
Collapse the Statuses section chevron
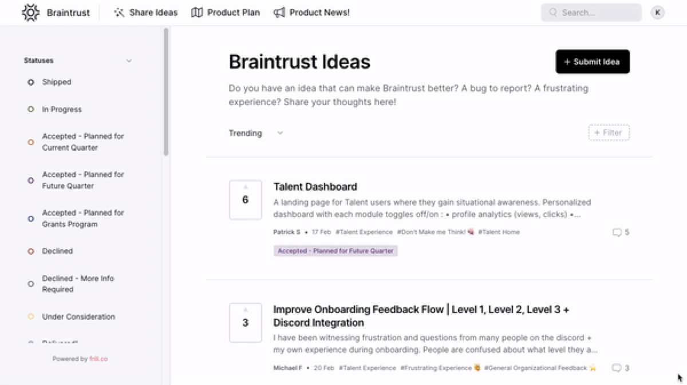click(129, 61)
